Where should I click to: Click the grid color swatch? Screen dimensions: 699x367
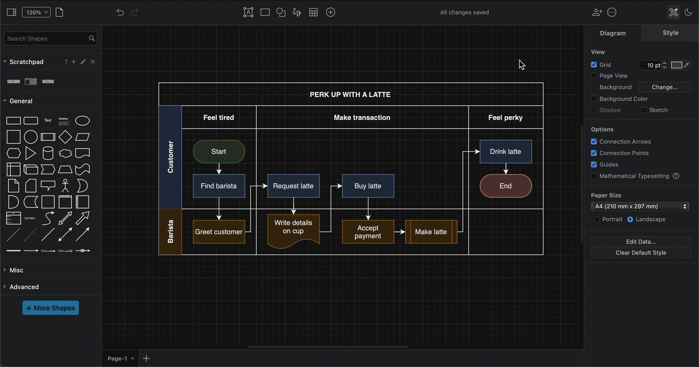(677, 65)
